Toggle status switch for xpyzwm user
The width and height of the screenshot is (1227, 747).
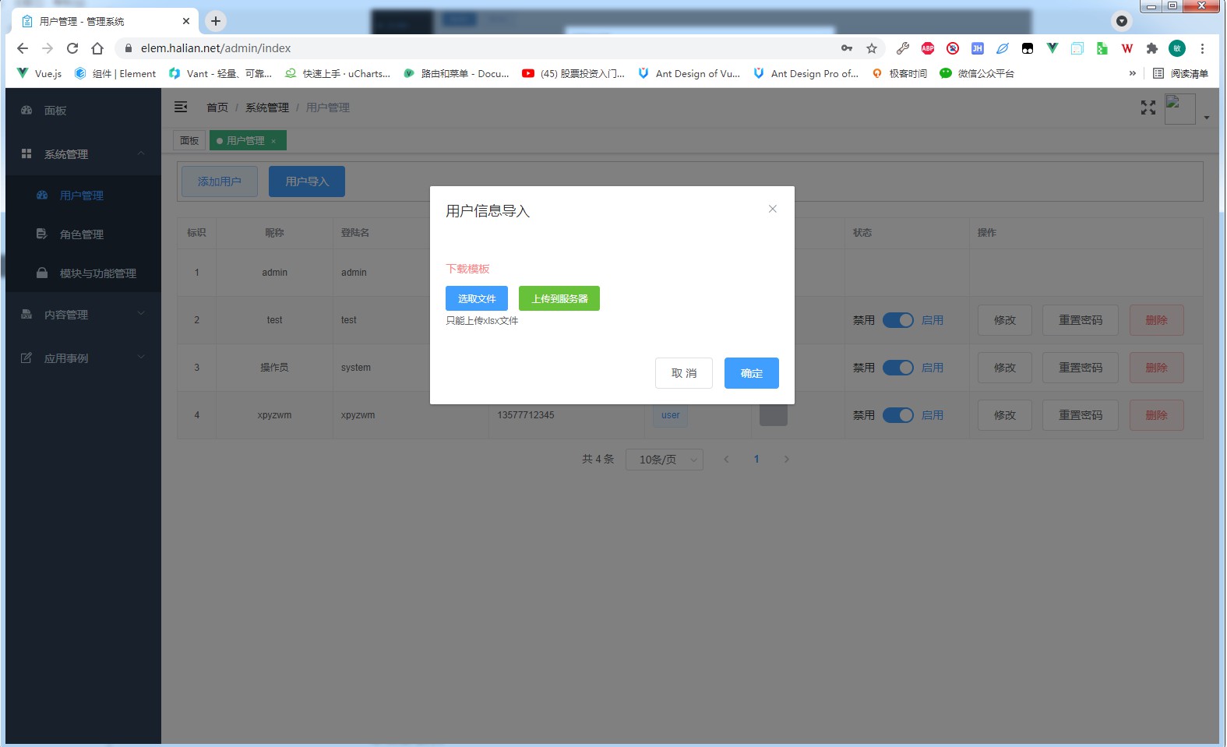(897, 415)
